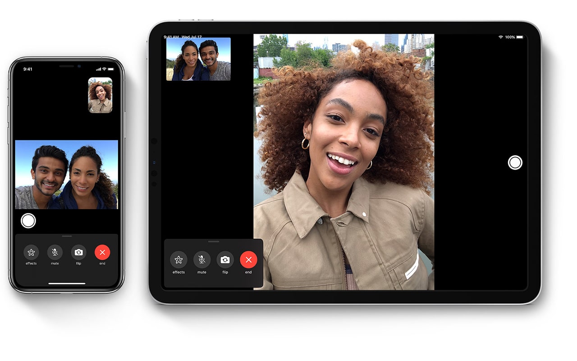
Task: Expand iPhone controls panel via grabber handle
Action: tap(67, 236)
